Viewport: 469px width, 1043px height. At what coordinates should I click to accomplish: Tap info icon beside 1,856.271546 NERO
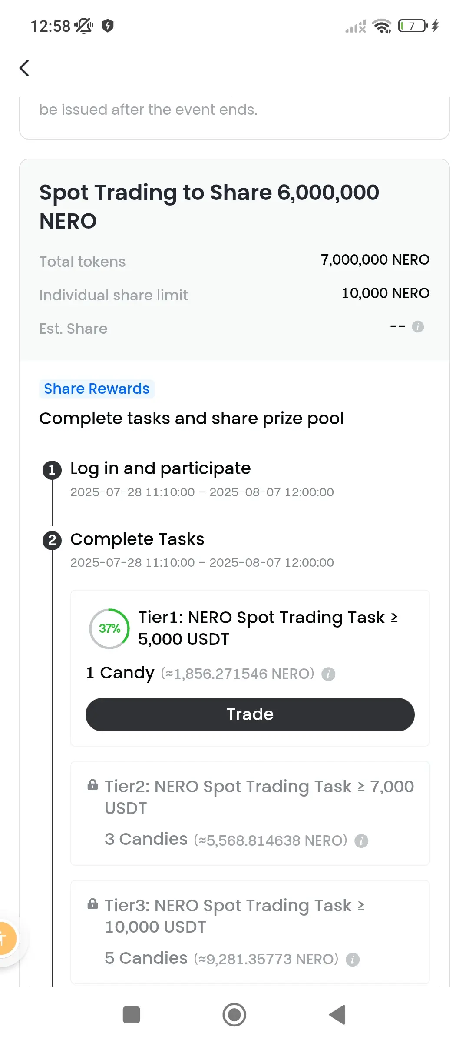(x=328, y=674)
